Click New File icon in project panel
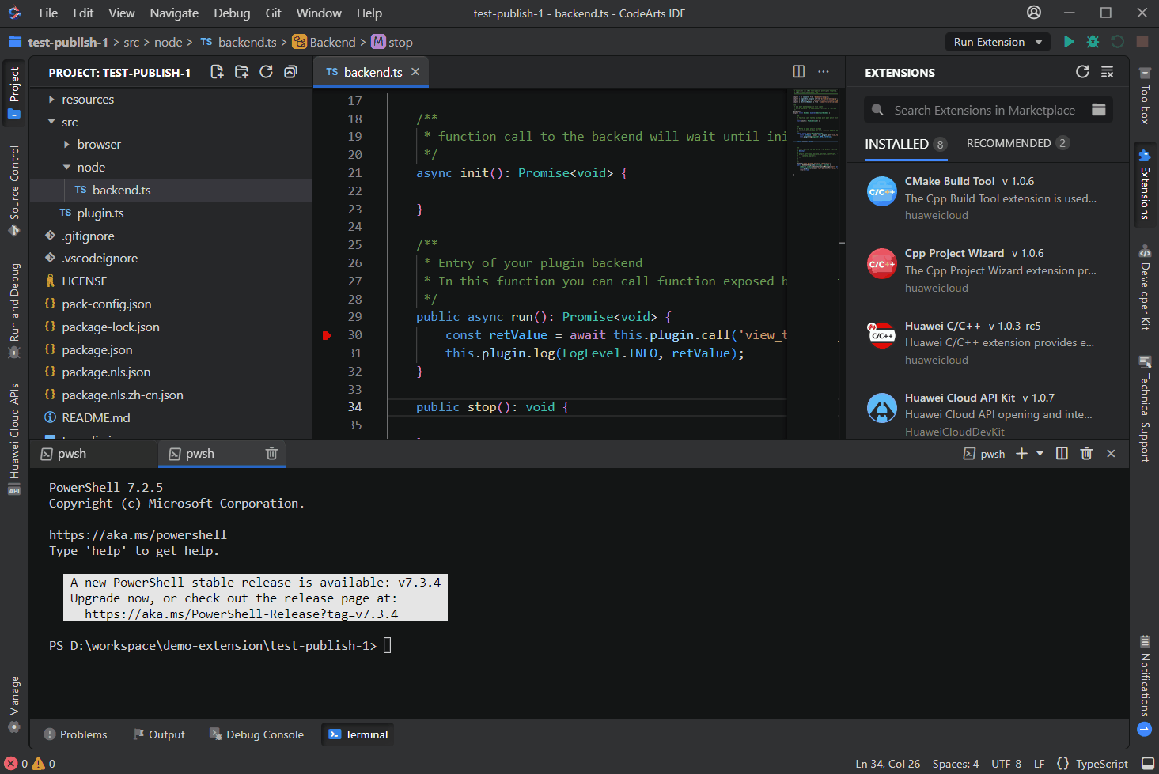 217,72
